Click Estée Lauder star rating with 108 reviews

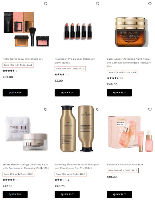115,78
